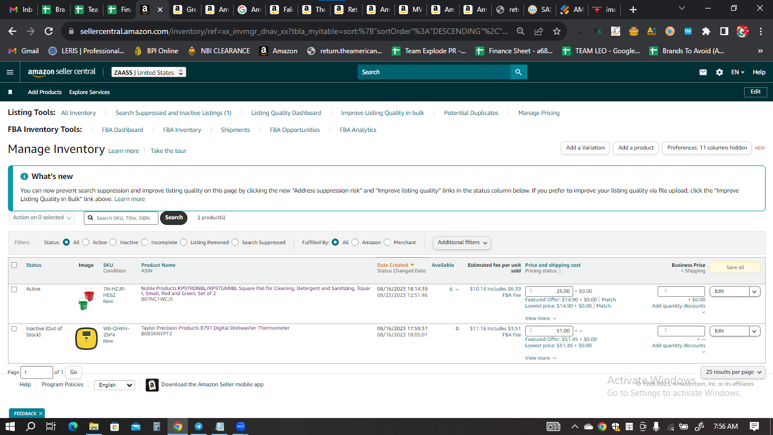Open the ZAASS United States marketplace switcher
The height and width of the screenshot is (435, 773).
(149, 72)
